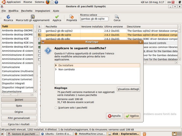Click the Stato button
Screen dimensions: 182x136
point(19,106)
